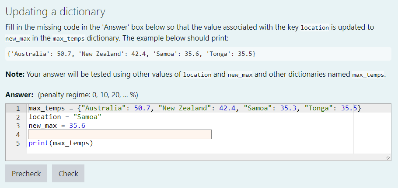Select line number 2 in gutter

point(18,117)
